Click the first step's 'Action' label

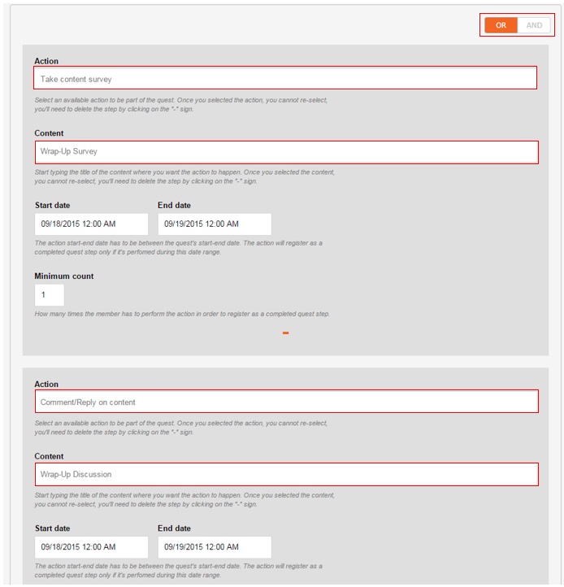coord(46,61)
